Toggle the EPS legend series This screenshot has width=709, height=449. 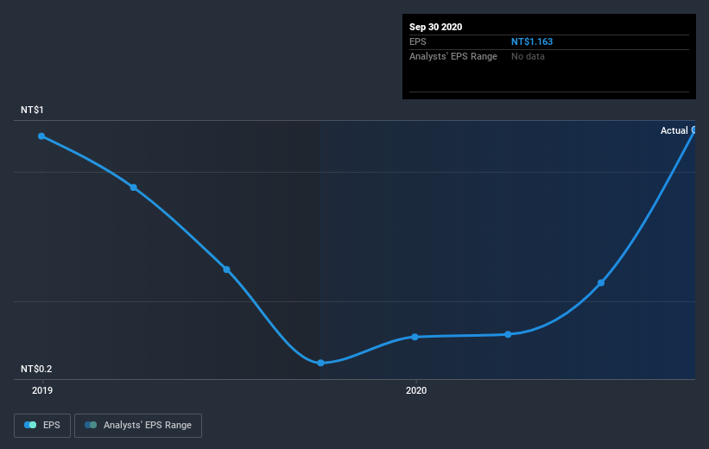[x=42, y=425]
